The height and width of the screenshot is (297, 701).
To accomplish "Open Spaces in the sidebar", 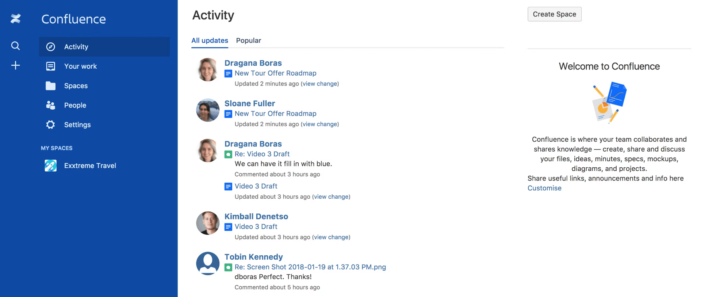I will click(x=104, y=86).
